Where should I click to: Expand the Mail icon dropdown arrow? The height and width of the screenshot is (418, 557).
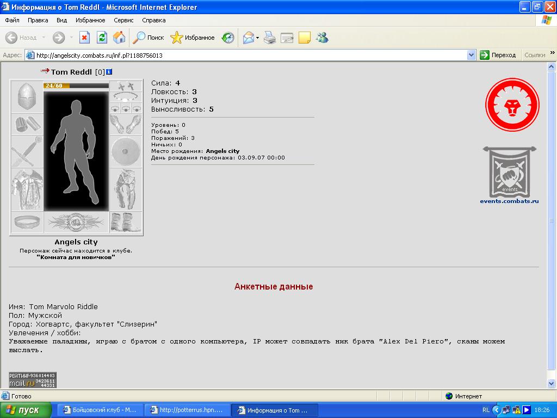257,38
